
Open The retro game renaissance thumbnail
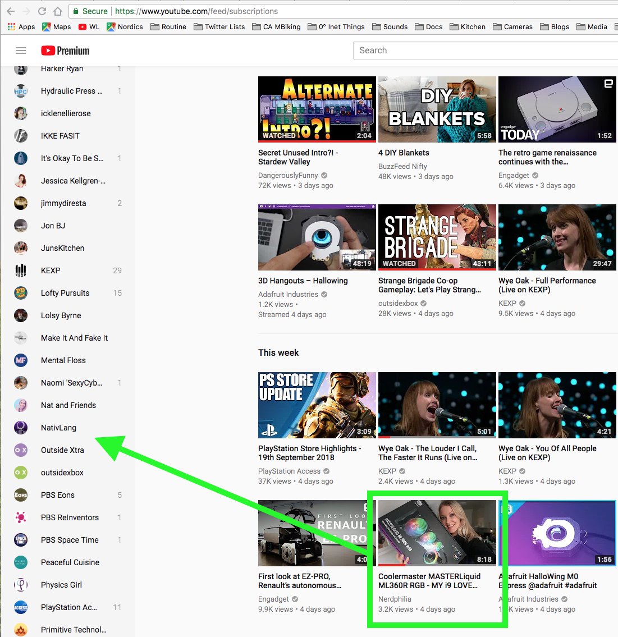pyautogui.click(x=557, y=109)
